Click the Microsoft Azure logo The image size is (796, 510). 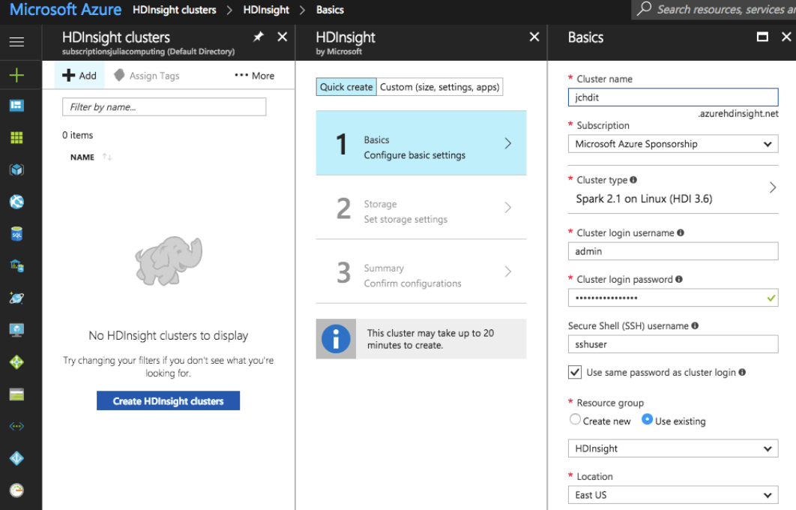click(x=65, y=9)
